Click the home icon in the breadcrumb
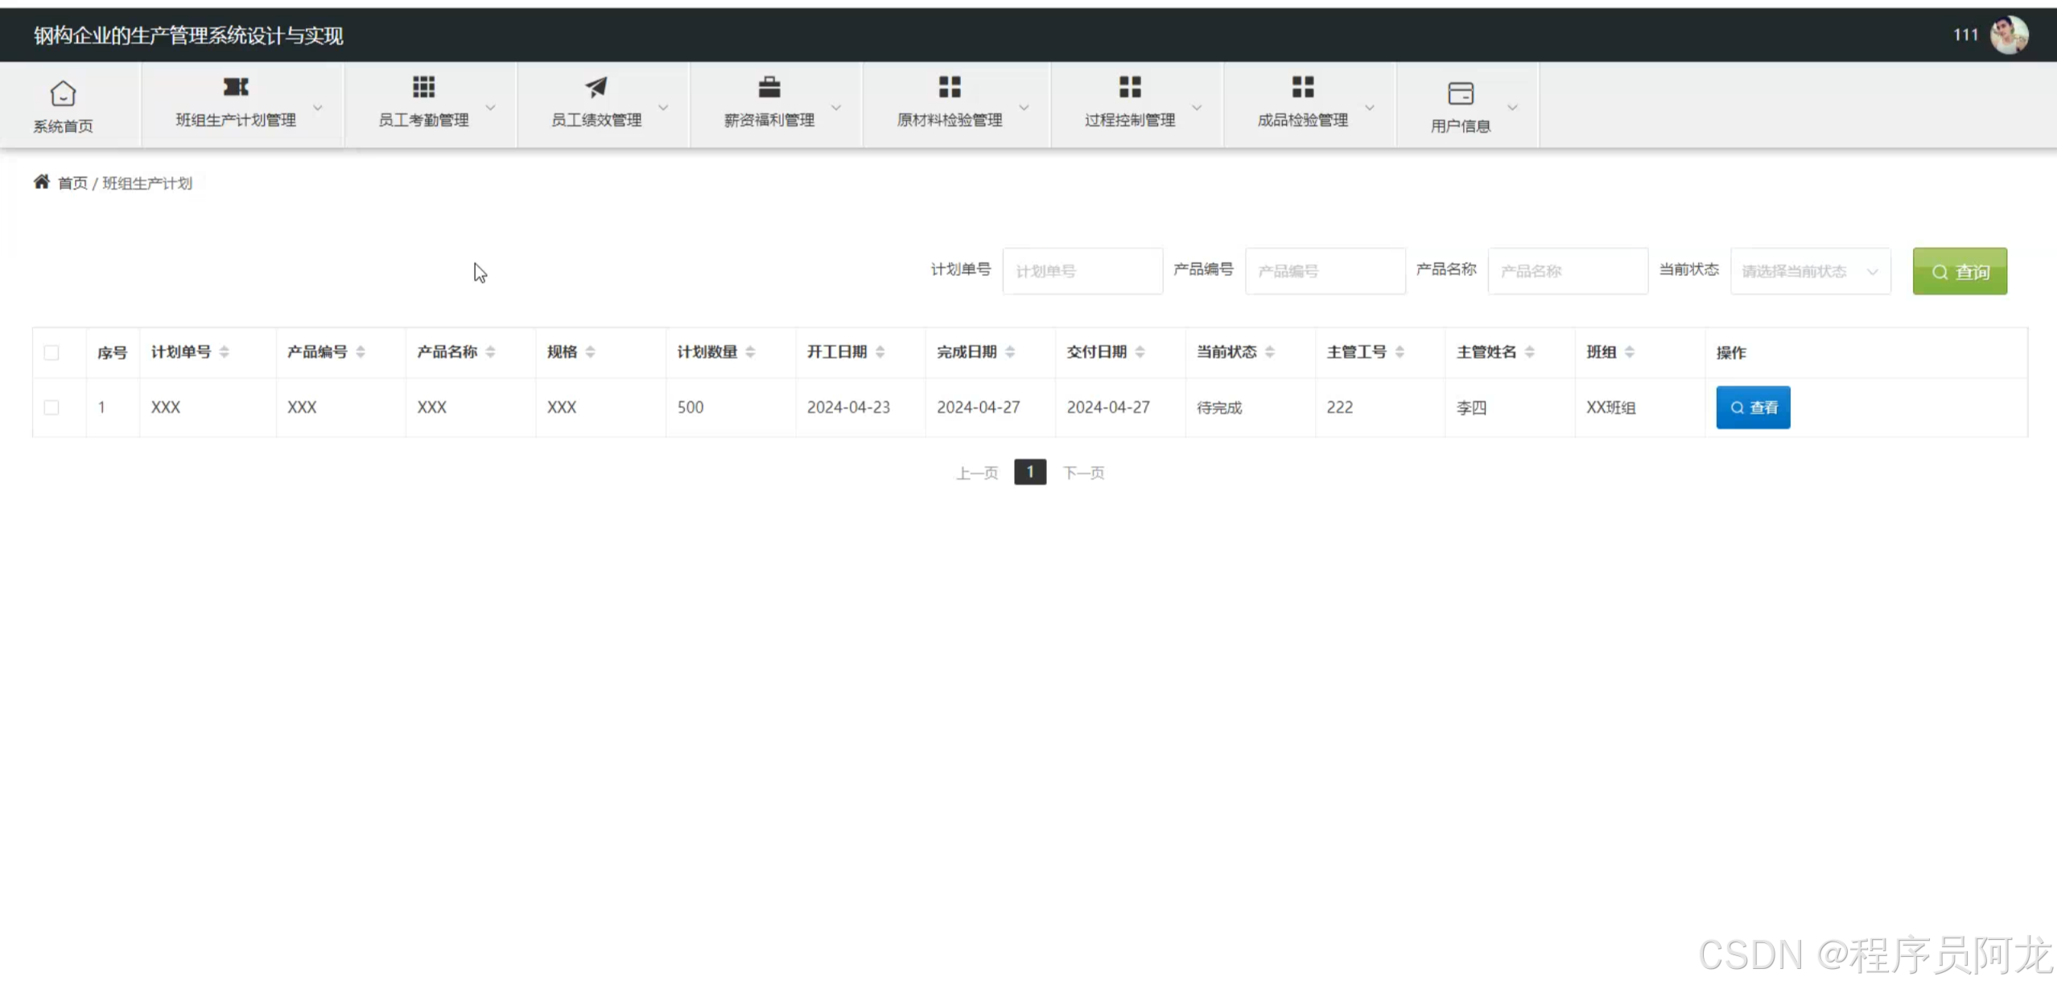 (42, 182)
